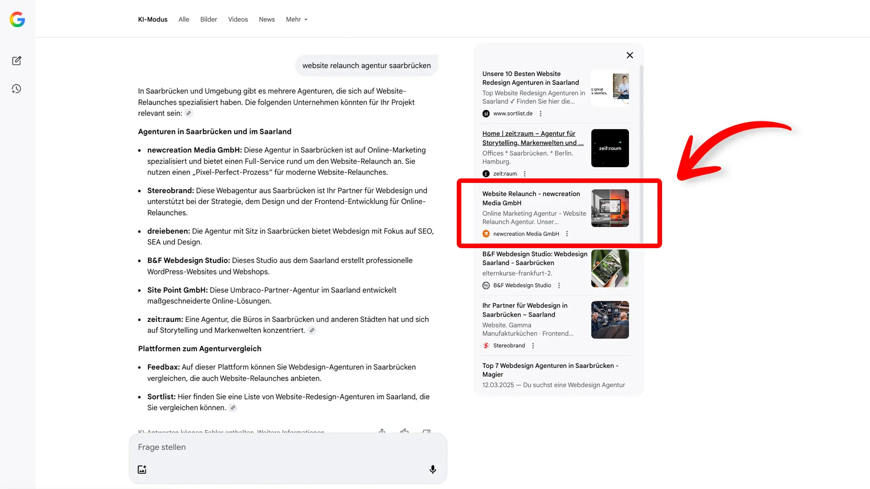Screen dimensions: 870x489
Task: Click the add image upload icon
Action: point(142,470)
